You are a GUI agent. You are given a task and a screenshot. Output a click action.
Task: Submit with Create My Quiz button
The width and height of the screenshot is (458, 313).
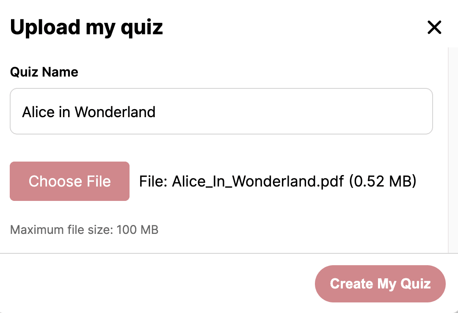point(380,284)
